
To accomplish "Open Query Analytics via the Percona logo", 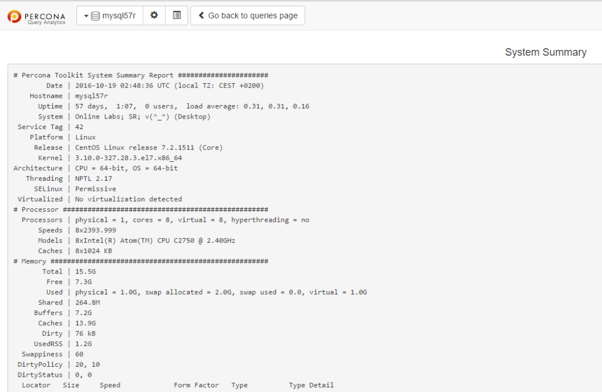I will 36,15.
